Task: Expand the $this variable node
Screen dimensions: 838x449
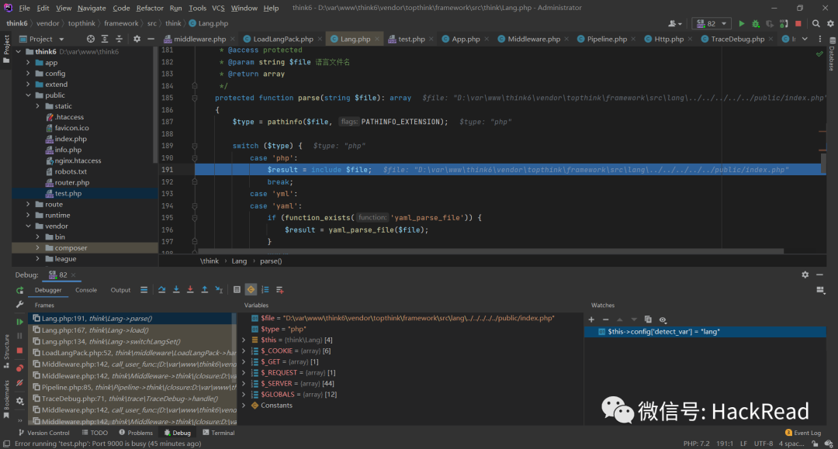Action: pyautogui.click(x=244, y=340)
